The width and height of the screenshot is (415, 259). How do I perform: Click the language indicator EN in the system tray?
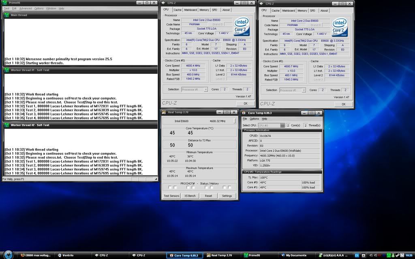[x=357, y=255]
